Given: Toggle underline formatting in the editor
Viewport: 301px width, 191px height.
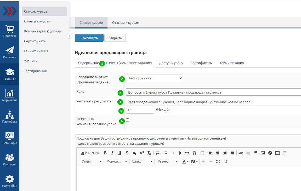Looking at the screenshot, I should (x=120, y=153).
